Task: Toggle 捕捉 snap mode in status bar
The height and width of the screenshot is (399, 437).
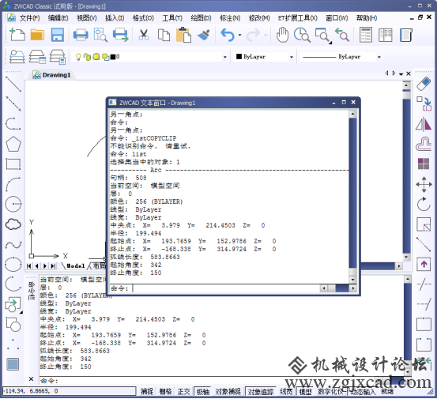Action: [147, 392]
